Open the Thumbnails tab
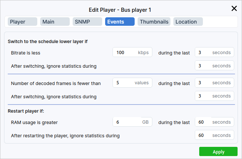Viewport: 242px width, 159px height. [154, 22]
